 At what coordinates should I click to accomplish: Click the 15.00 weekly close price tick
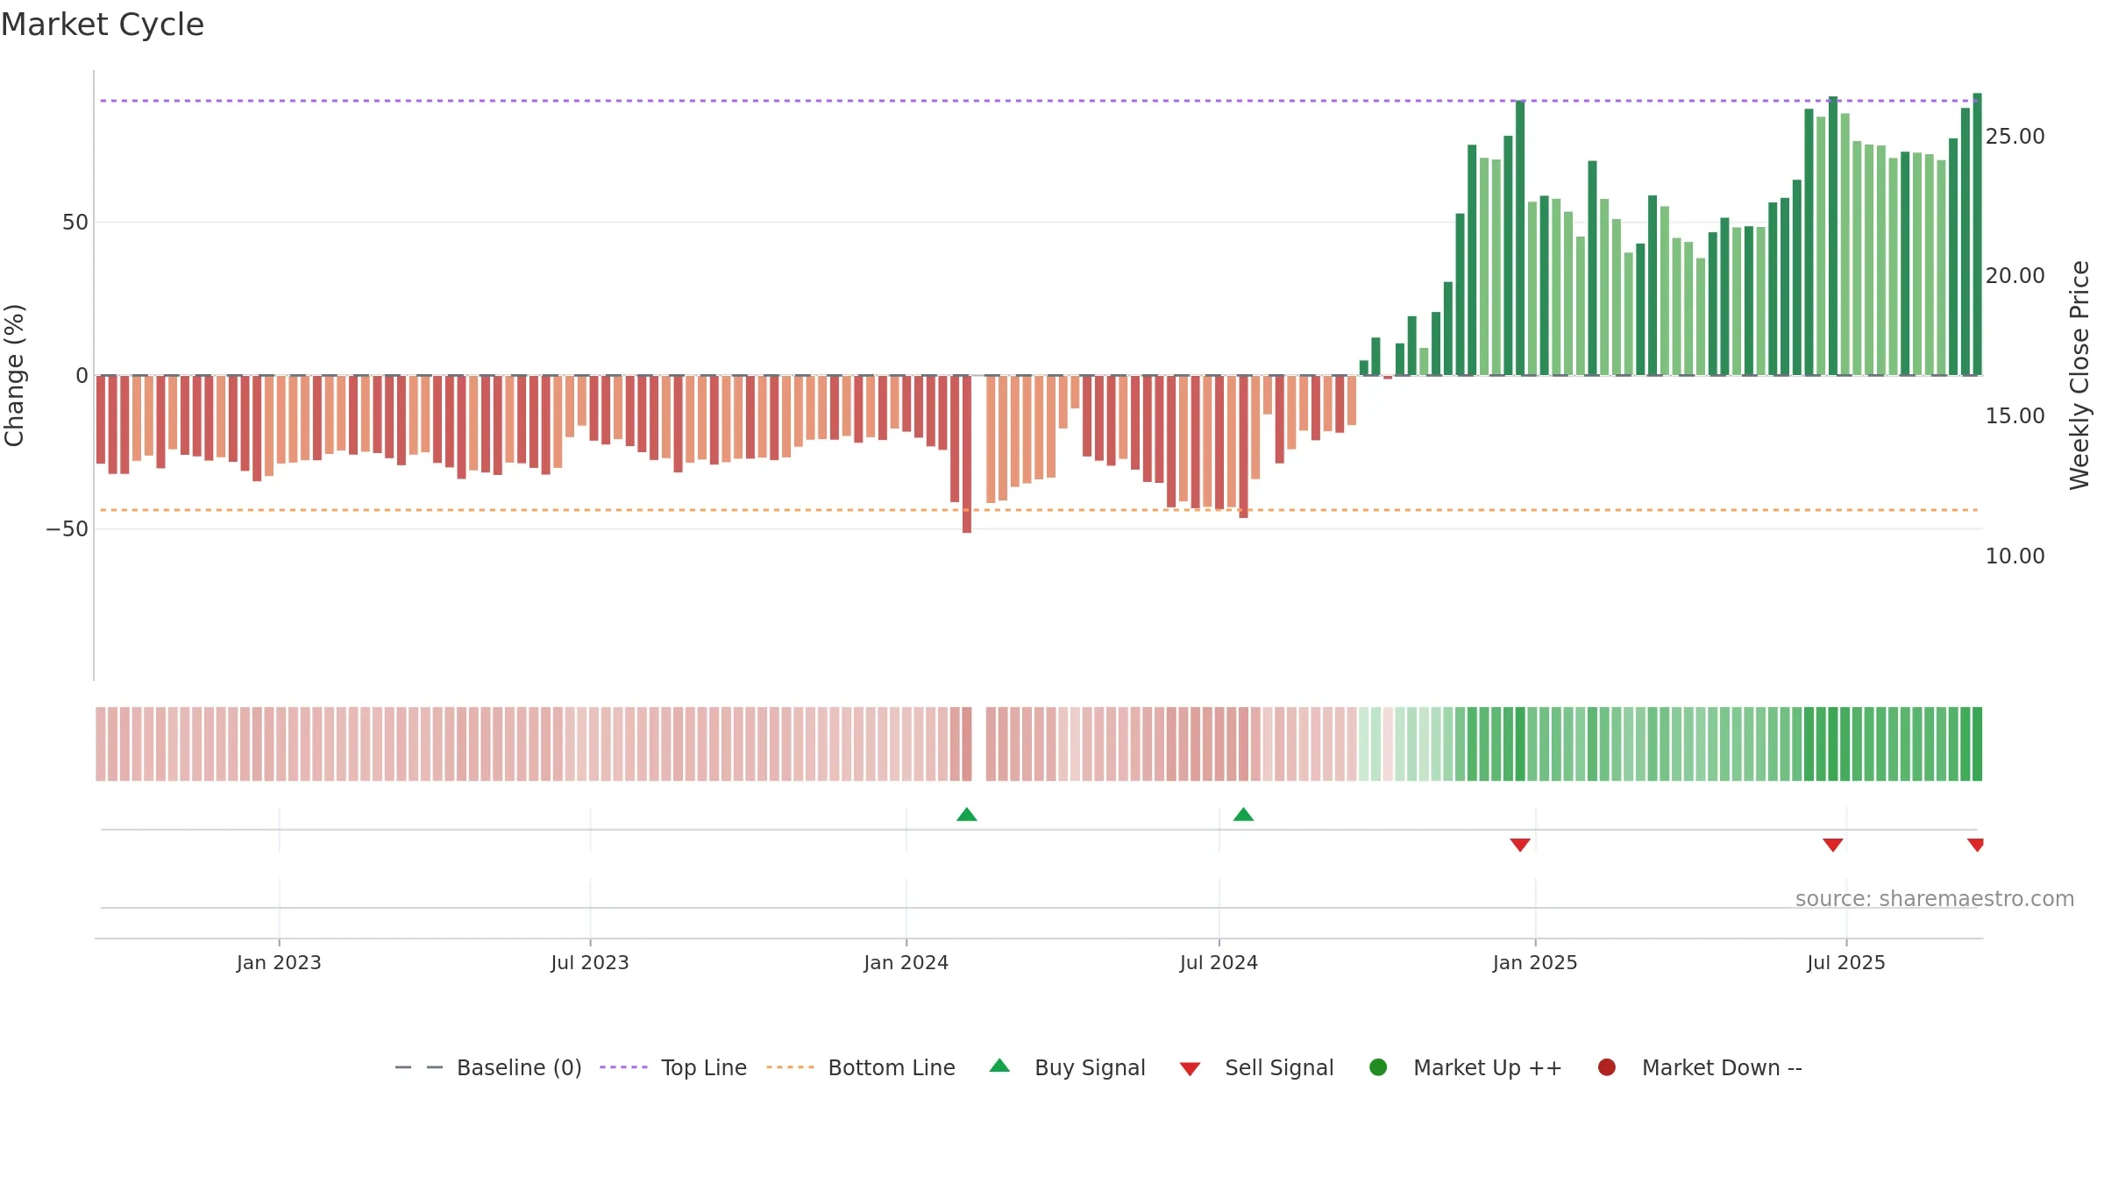click(x=2015, y=416)
